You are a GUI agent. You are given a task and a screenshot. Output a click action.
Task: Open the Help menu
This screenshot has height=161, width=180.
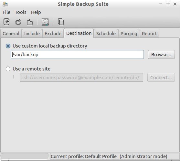pos(36,12)
